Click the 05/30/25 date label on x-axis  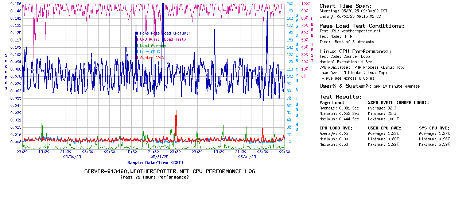click(72, 157)
